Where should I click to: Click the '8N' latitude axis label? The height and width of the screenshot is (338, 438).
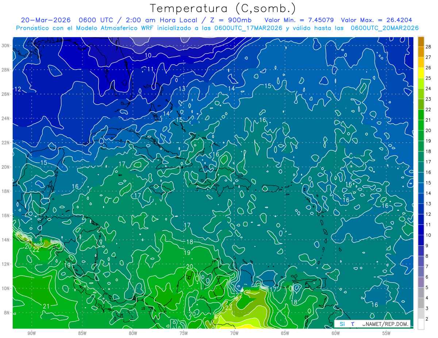[7, 312]
